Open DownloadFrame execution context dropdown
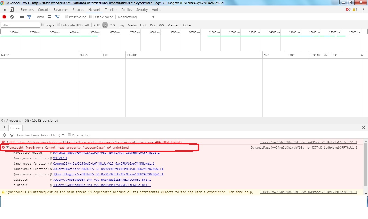368x219 pixels. [40, 135]
